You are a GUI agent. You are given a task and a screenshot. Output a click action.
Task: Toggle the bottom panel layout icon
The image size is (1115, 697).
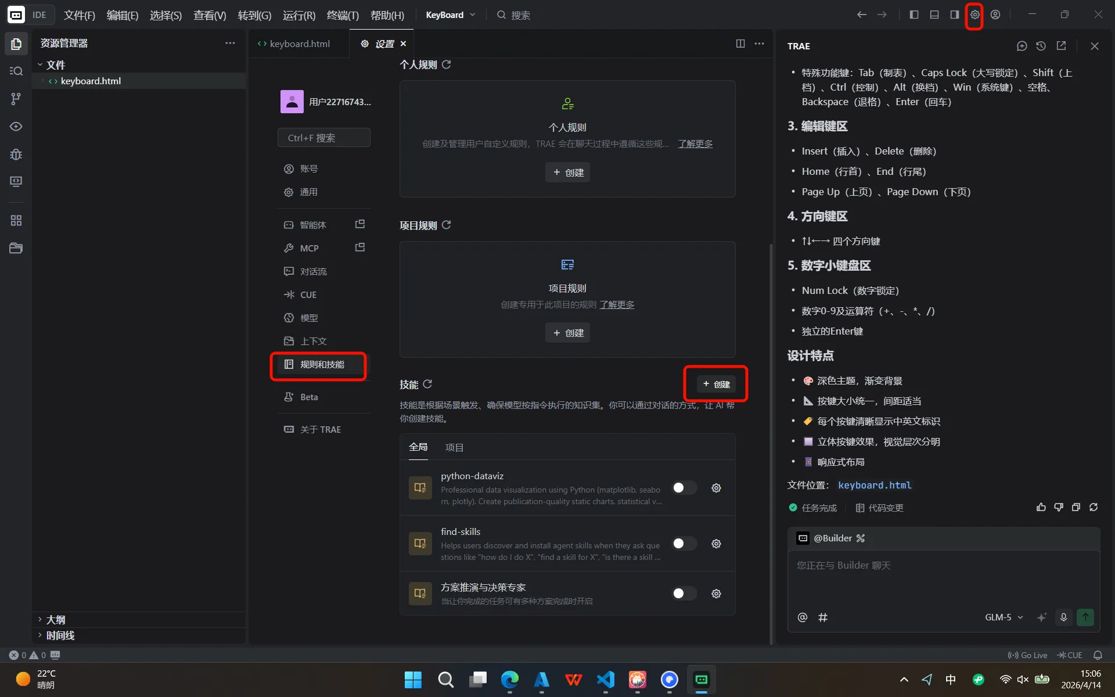[x=934, y=15]
